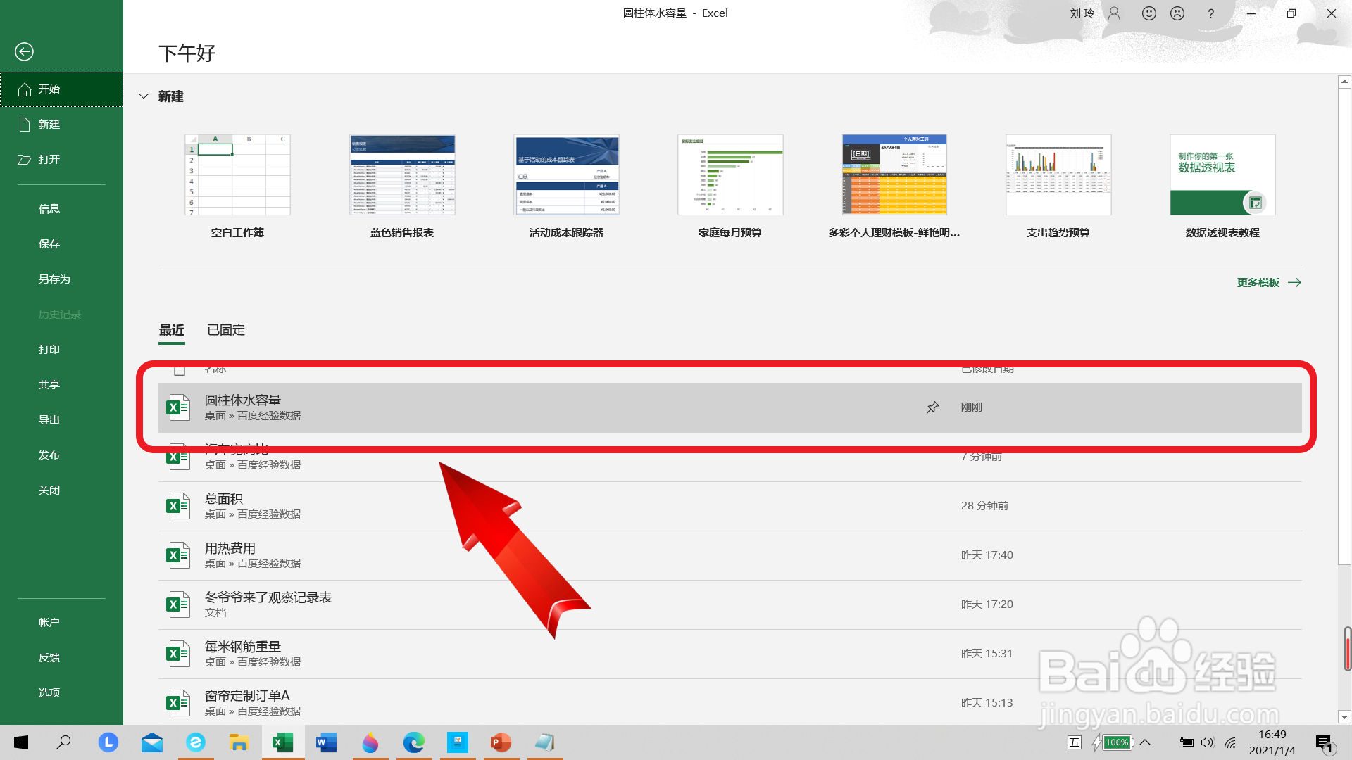Open File Explorer from taskbar
The height and width of the screenshot is (760, 1352).
[x=239, y=742]
